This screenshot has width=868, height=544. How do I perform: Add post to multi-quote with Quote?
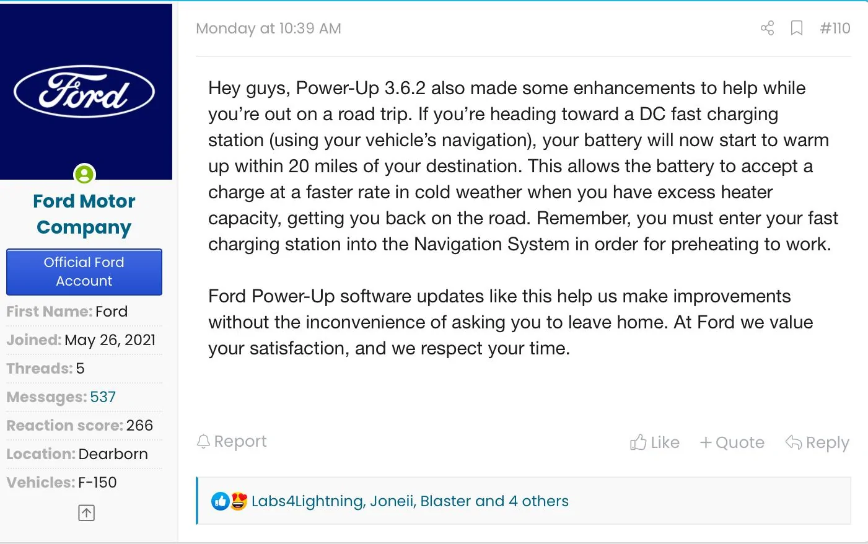732,442
